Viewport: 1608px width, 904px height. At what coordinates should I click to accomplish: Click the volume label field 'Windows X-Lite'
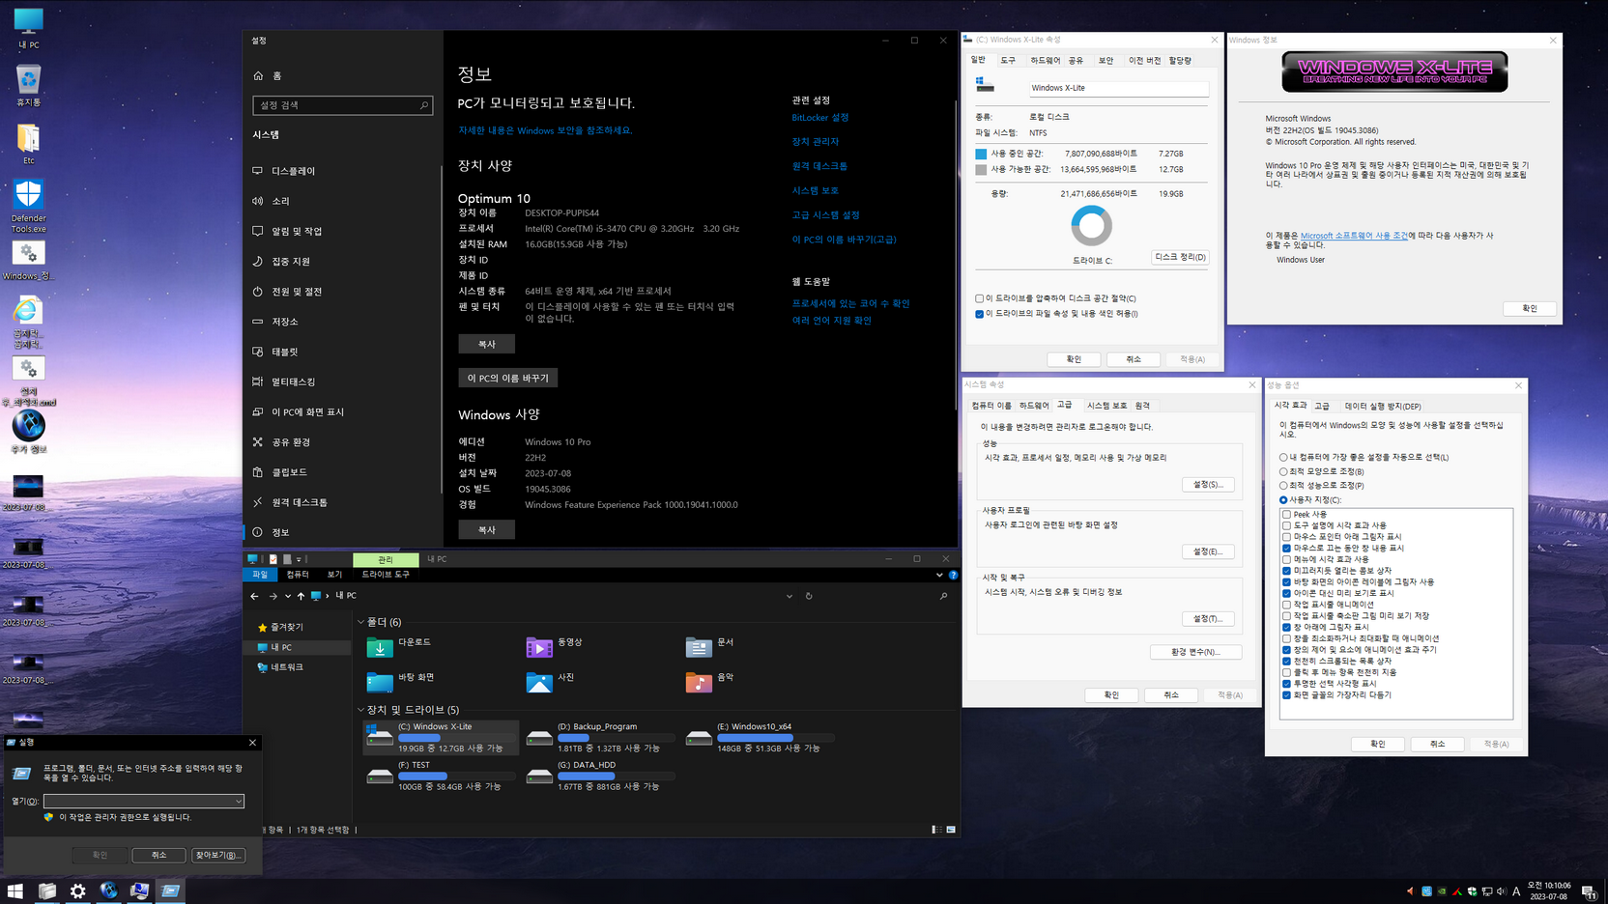pos(1118,88)
